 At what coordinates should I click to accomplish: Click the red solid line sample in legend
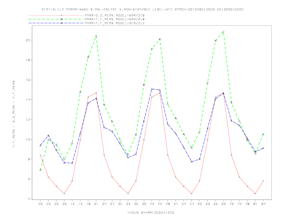tap(56, 15)
